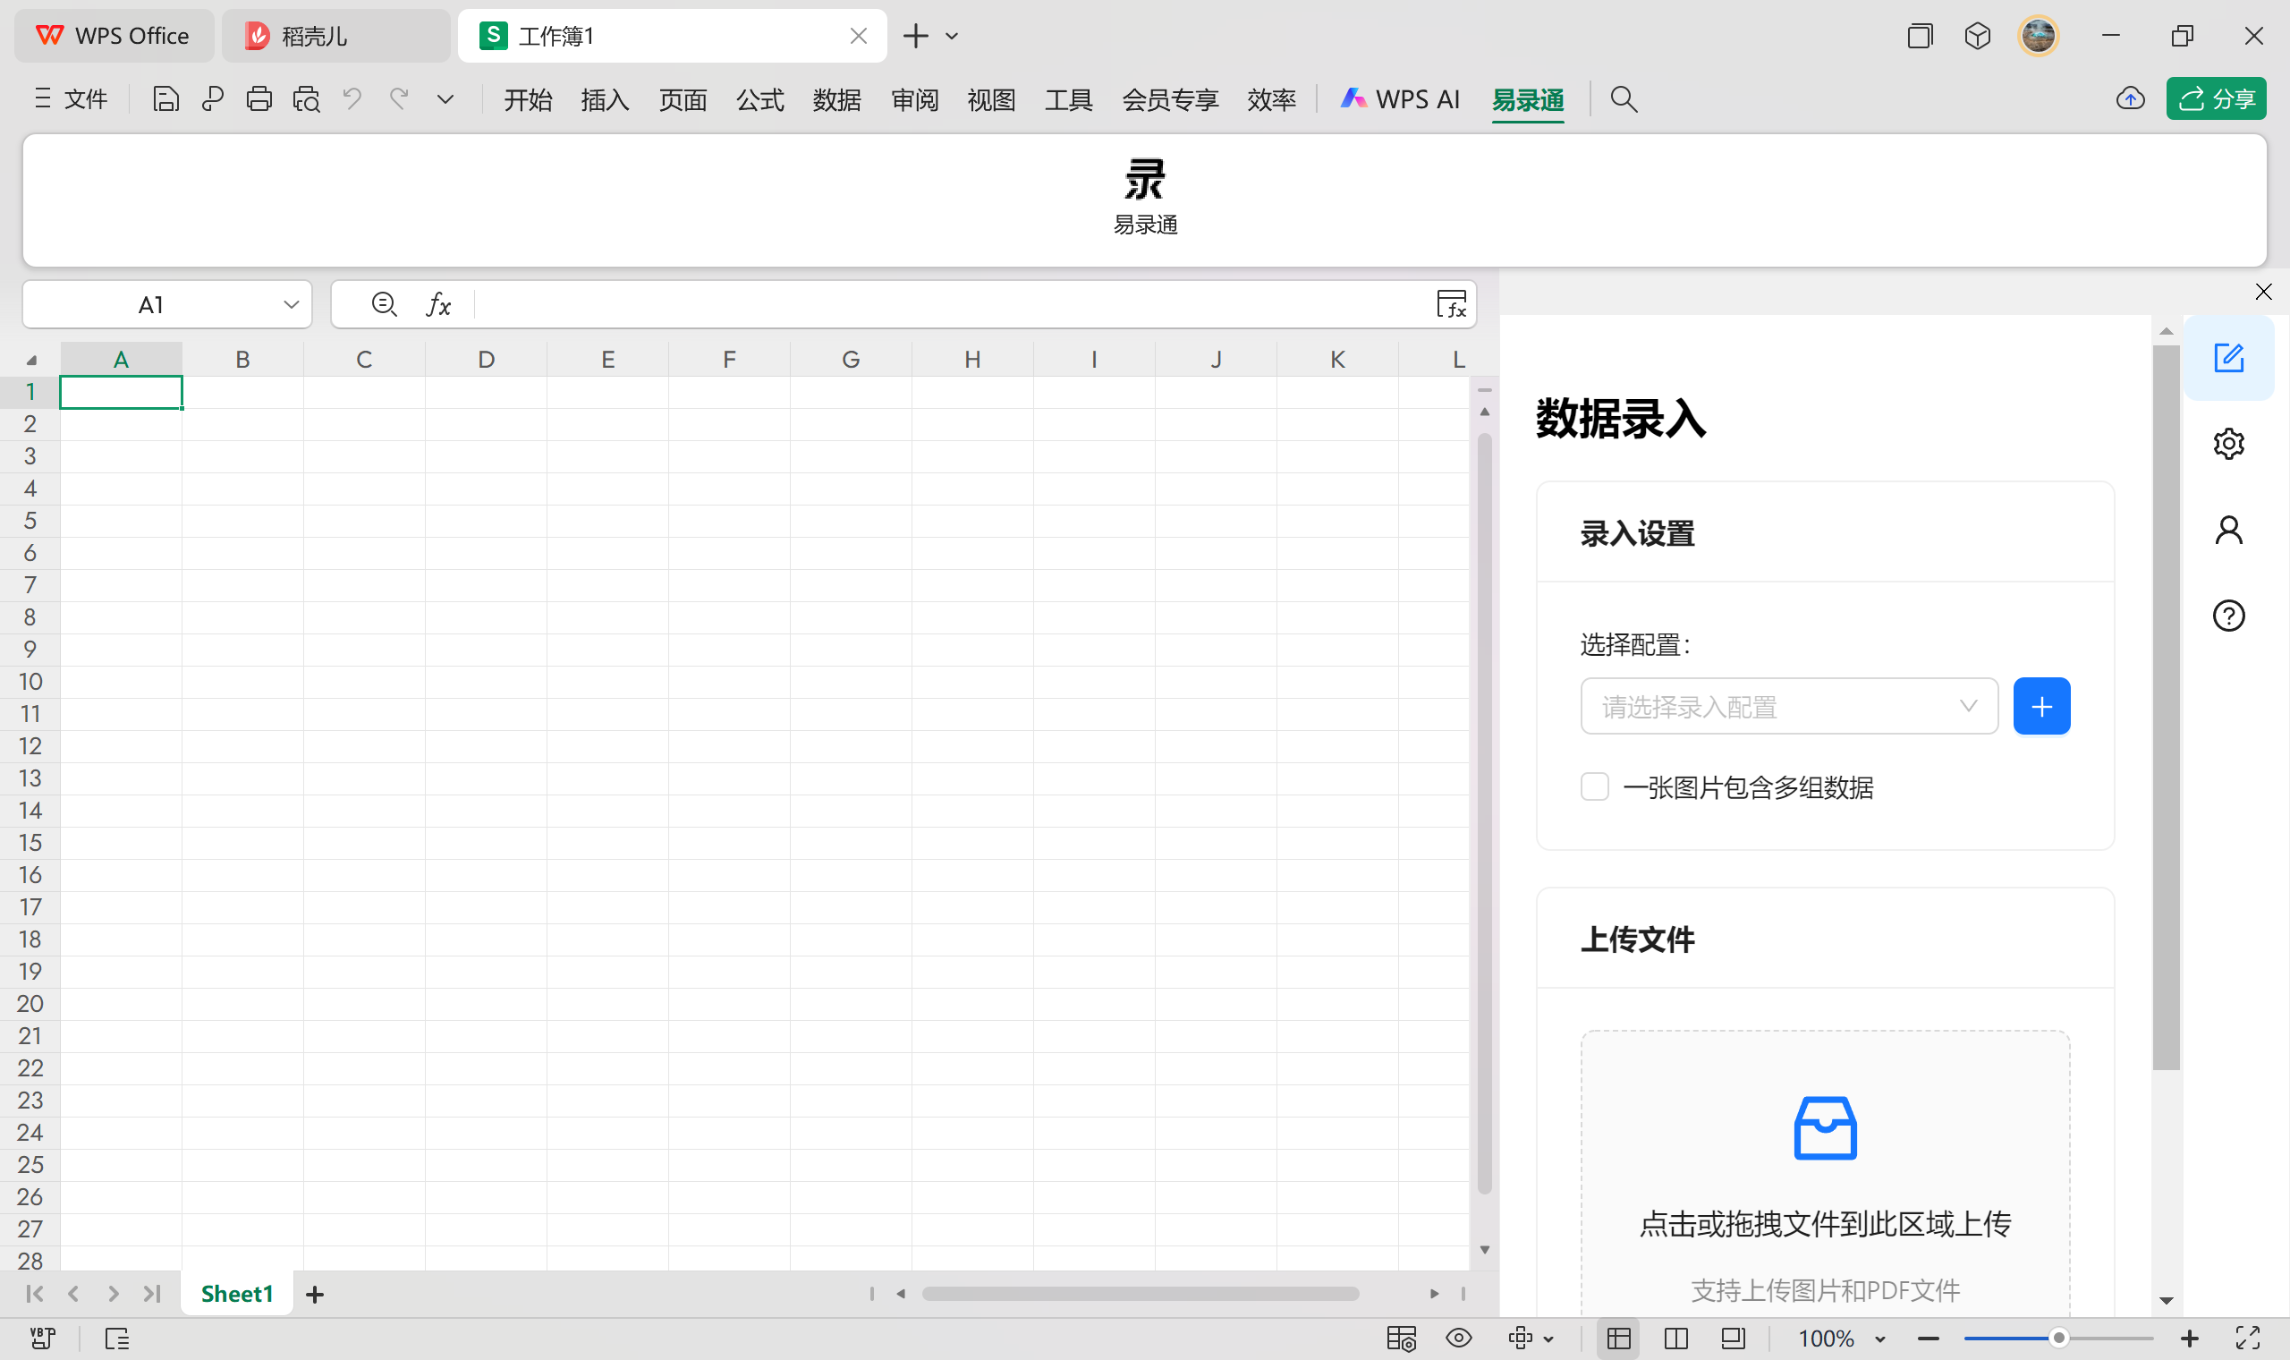2290x1360 pixels.
Task: Click the green 分享 button
Action: coord(2216,99)
